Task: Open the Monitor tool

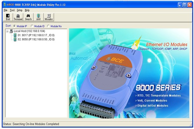Action: coord(49,17)
